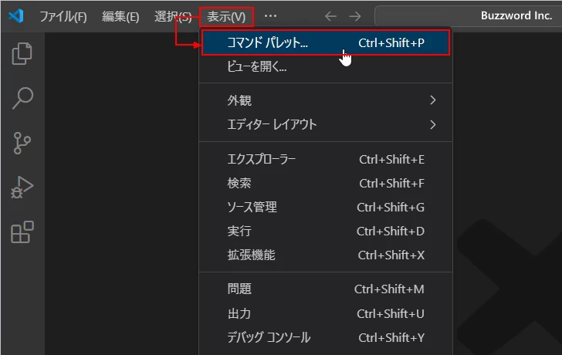
Task: Choose エクスプローラー from the menu
Action: (x=326, y=159)
